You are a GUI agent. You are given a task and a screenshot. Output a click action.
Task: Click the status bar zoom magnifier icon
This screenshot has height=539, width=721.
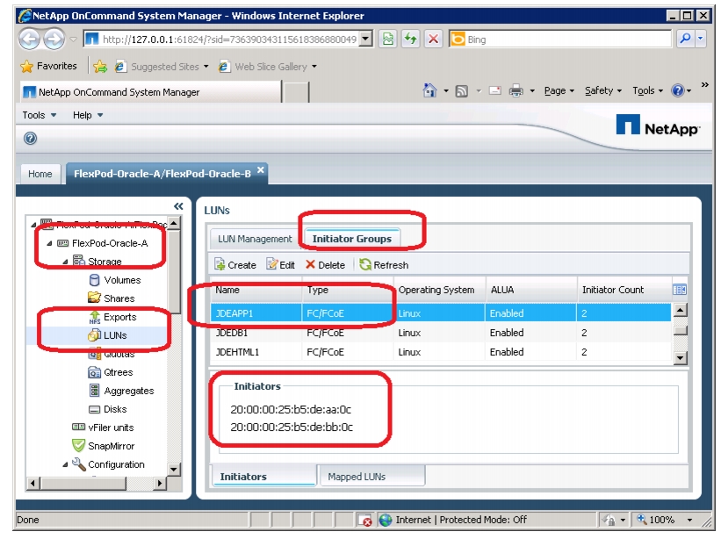point(641,519)
